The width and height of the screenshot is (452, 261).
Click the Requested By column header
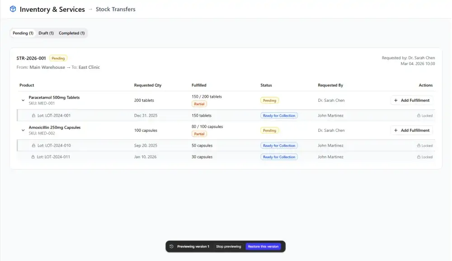(330, 85)
